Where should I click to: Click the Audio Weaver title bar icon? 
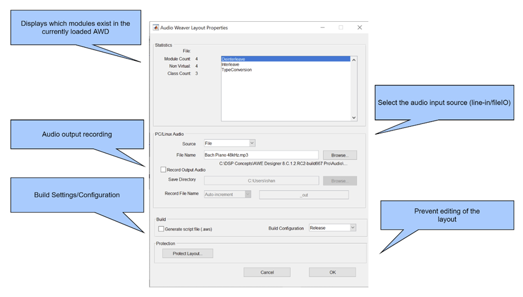tap(156, 28)
